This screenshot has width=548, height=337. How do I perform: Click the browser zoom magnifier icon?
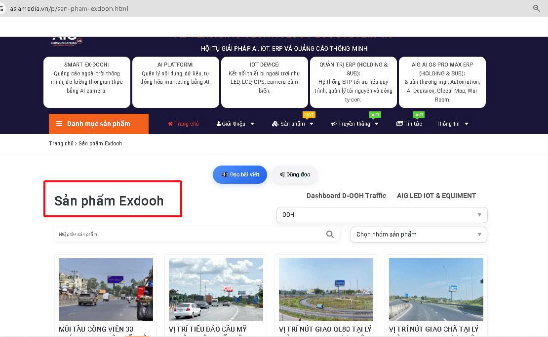pyautogui.click(x=537, y=8)
